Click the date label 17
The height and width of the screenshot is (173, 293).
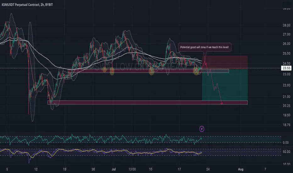point(179,169)
